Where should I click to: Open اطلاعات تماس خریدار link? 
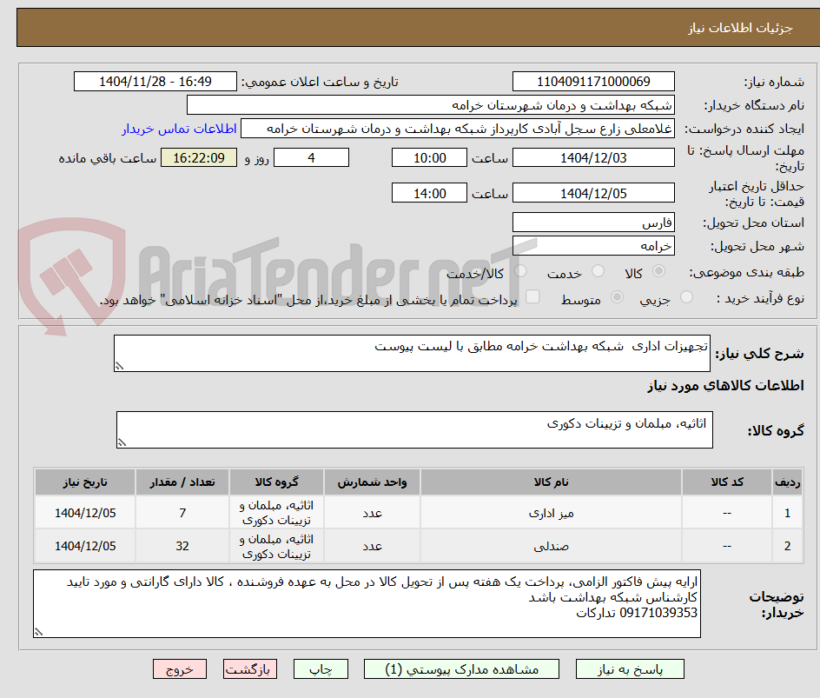point(179,129)
